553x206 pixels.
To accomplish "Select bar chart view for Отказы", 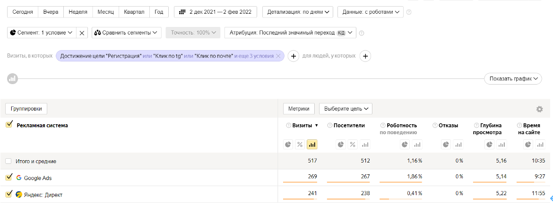I will tap(458, 144).
